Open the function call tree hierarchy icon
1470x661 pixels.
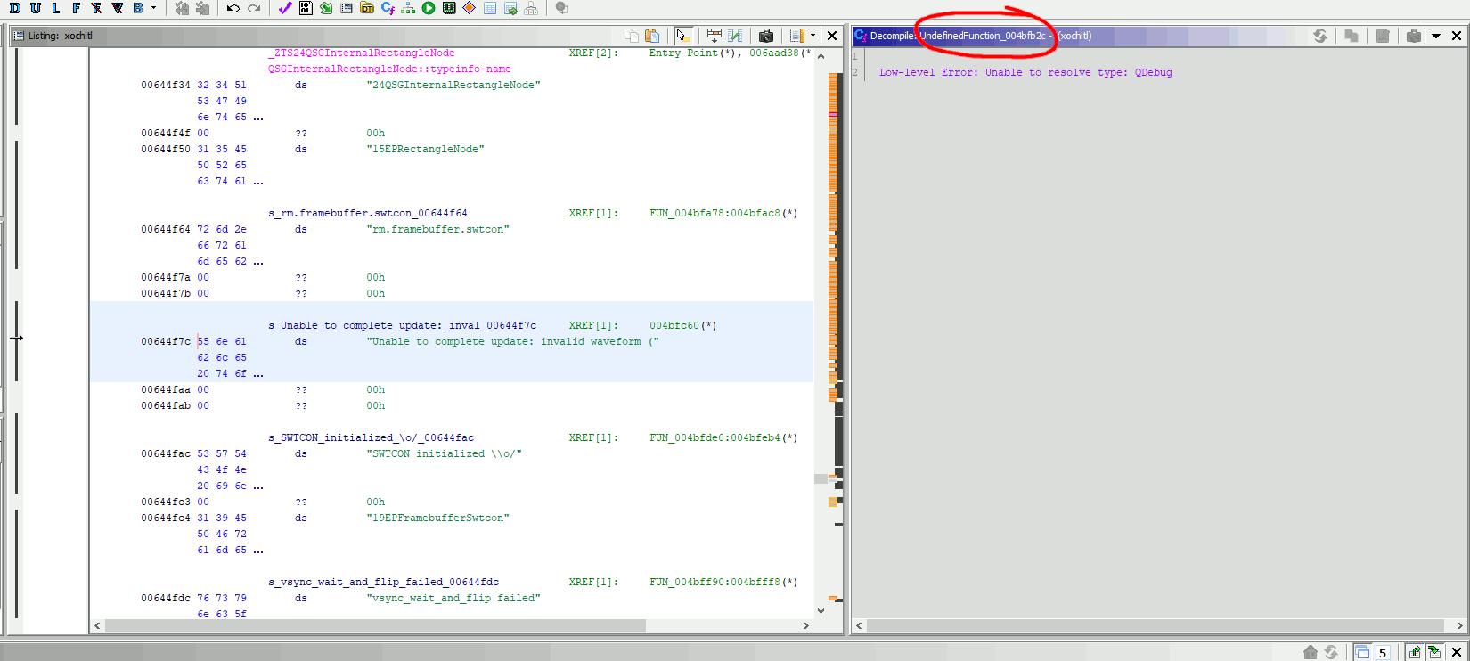(x=408, y=8)
